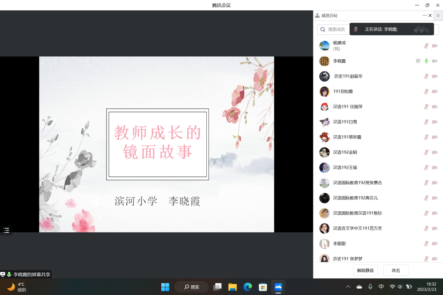Toggle 杨建成's muted microphone icon
The height and width of the screenshot is (295, 443).
426,46
